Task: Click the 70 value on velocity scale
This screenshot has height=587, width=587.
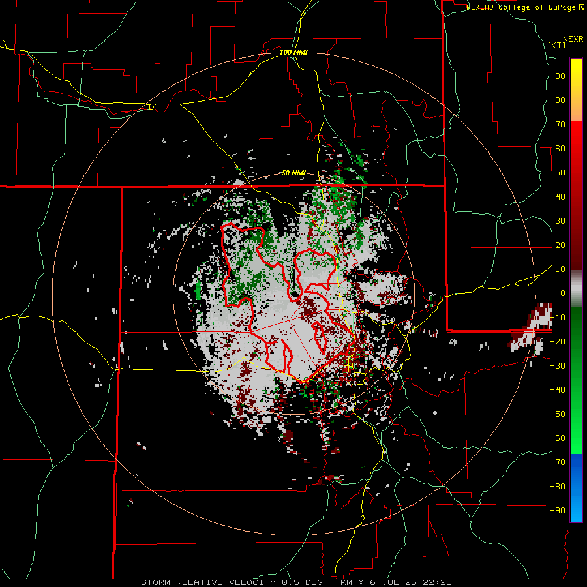Action: 560,125
